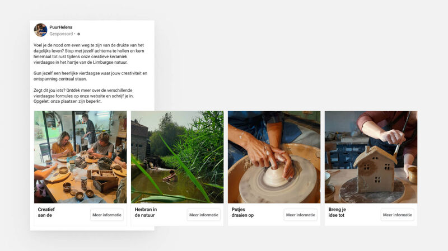
Task: Click Meer informatie under Herbron in de natuur
Action: coord(204,215)
